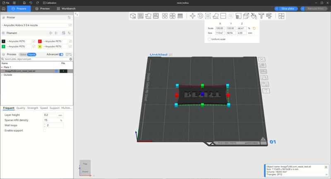Switch to the Preview tab
331x179 pixels.
point(42,9)
